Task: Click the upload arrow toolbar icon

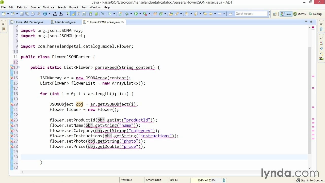Action: tap(55, 14)
